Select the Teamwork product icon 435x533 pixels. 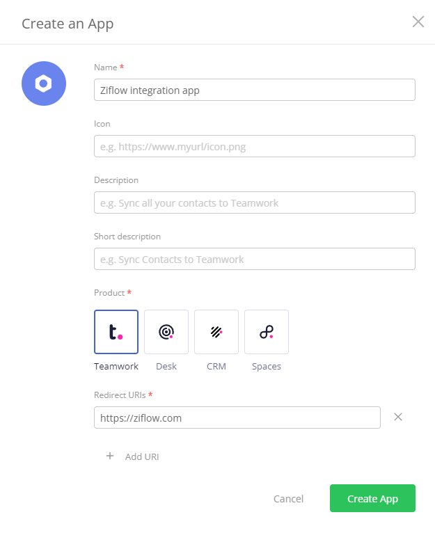click(116, 332)
